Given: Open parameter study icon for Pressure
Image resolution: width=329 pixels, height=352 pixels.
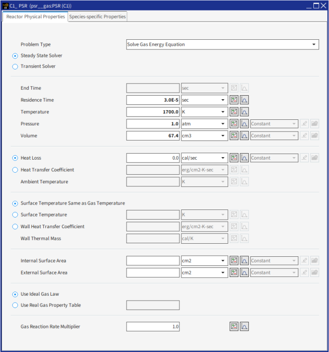Looking at the screenshot, I should click(x=234, y=124).
